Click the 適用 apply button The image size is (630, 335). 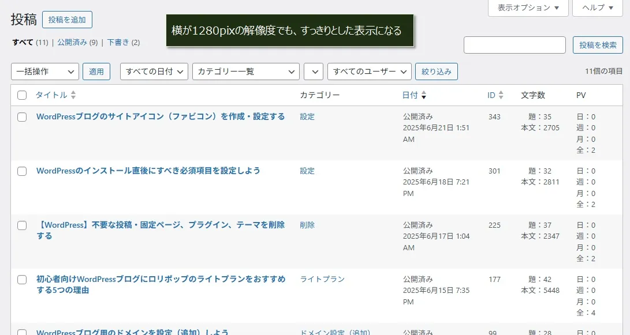pos(96,71)
